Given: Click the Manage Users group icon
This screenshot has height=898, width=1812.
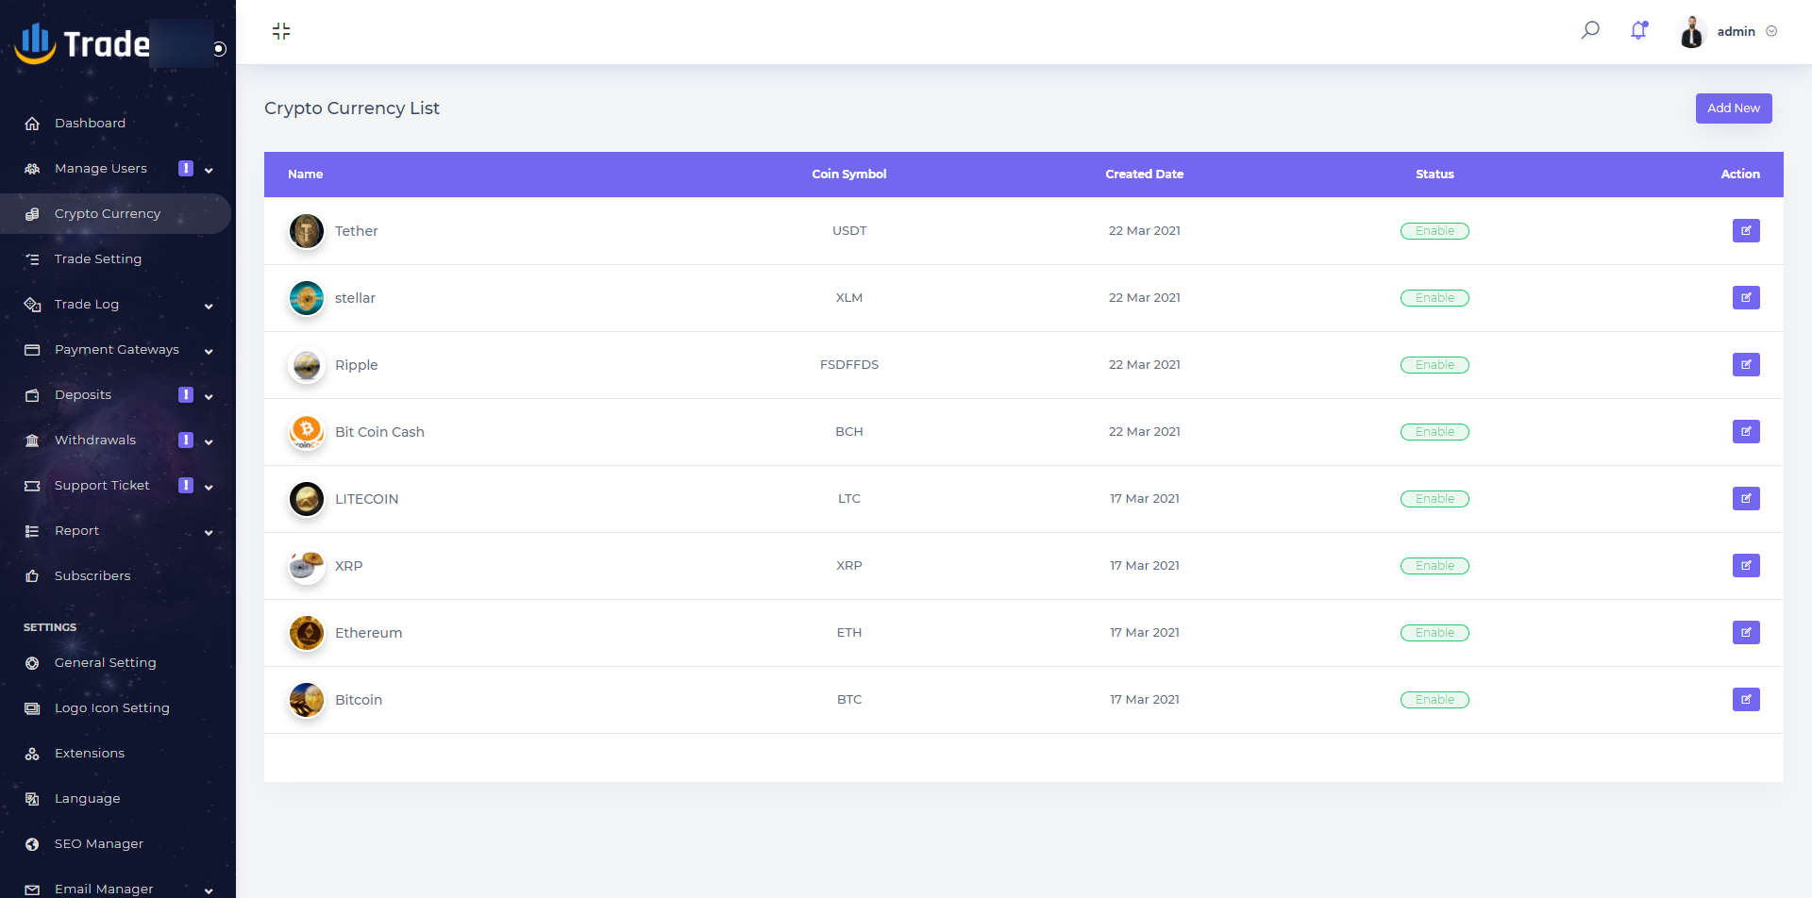Looking at the screenshot, I should [32, 169].
